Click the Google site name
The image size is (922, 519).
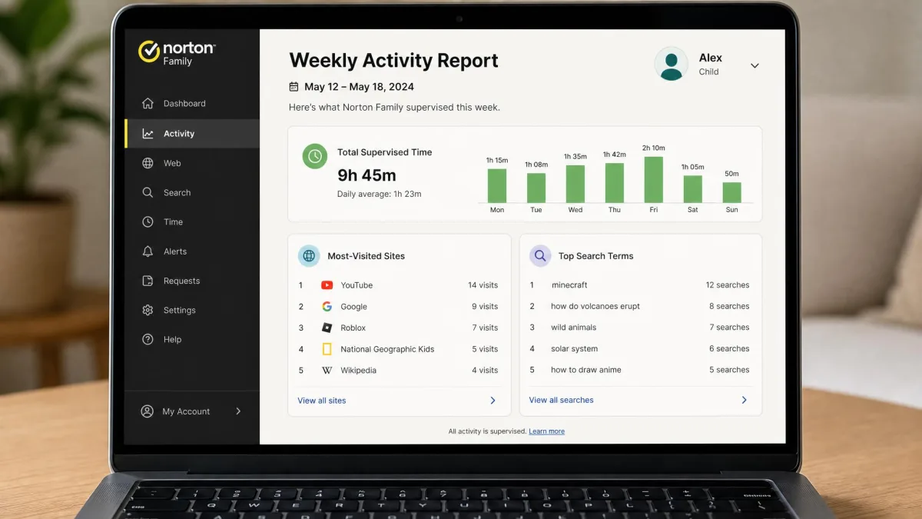[x=354, y=307]
